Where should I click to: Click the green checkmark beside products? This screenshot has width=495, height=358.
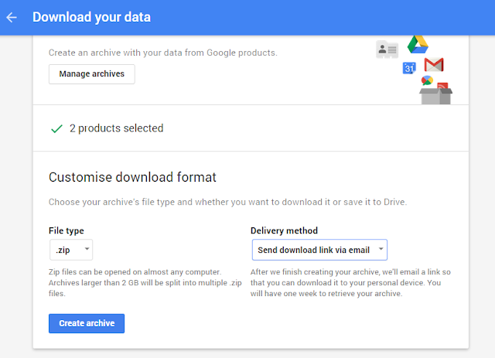(56, 128)
